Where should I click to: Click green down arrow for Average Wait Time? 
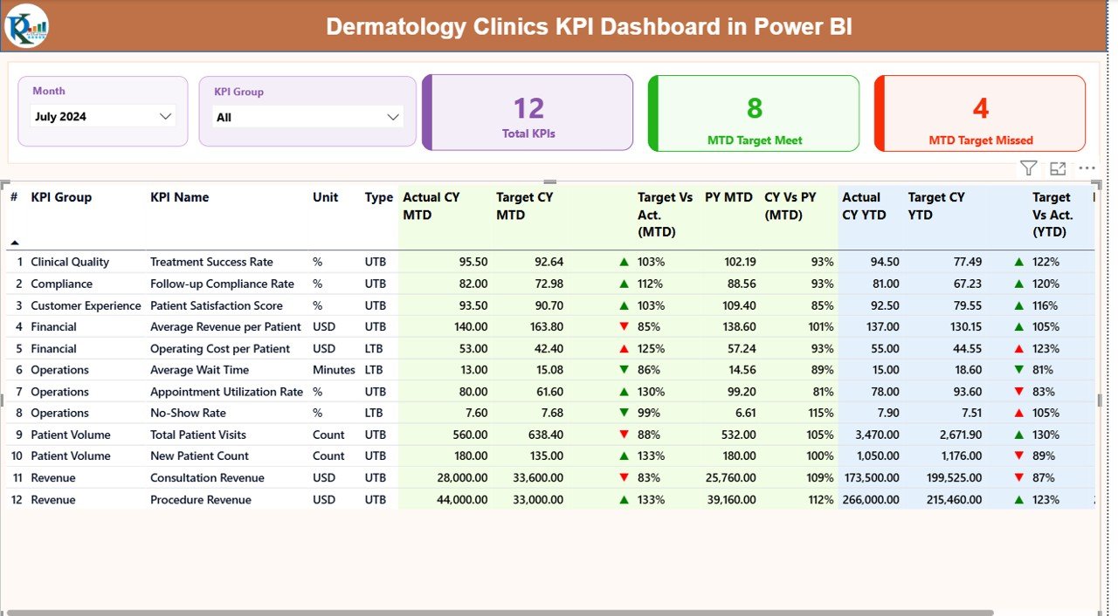(624, 370)
